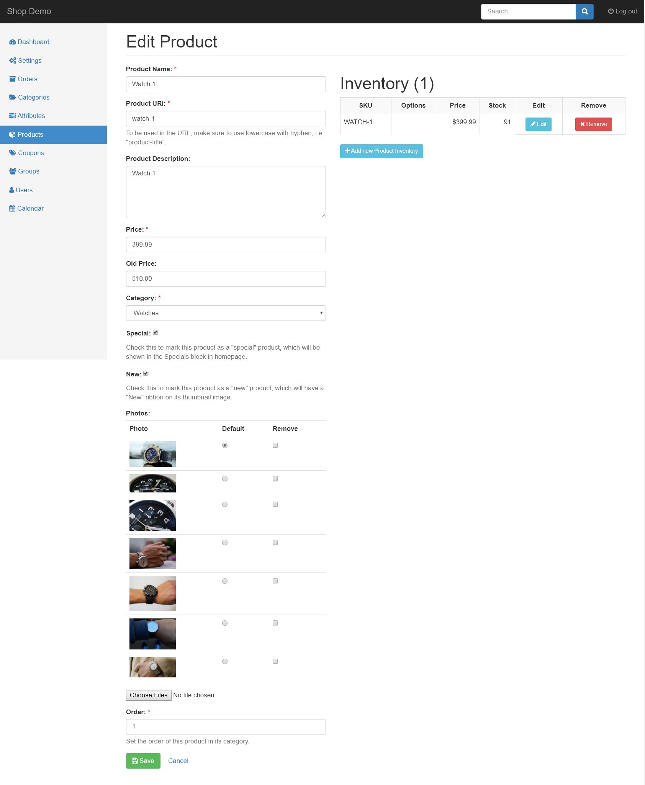Uncheck the Special checkbox

tap(156, 332)
